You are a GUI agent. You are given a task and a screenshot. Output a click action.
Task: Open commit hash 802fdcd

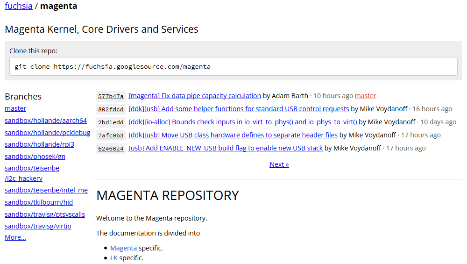[x=111, y=109]
